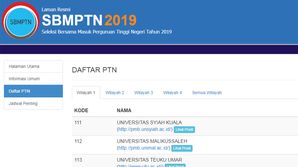This screenshot has width=298, height=167.
Task: Switch to the Wilayah 2 tab
Action: (x=115, y=93)
